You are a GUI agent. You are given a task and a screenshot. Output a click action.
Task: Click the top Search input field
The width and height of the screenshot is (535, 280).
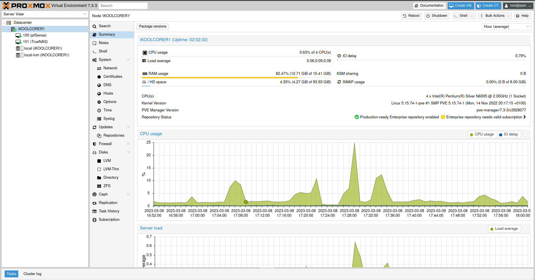(x=123, y=6)
